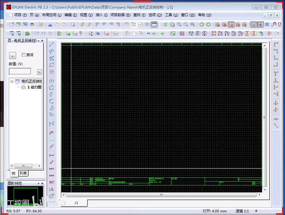The height and width of the screenshot is (215, 285).
Task: Click the RX: 5.07 coordinate readout
Action: (x=13, y=211)
